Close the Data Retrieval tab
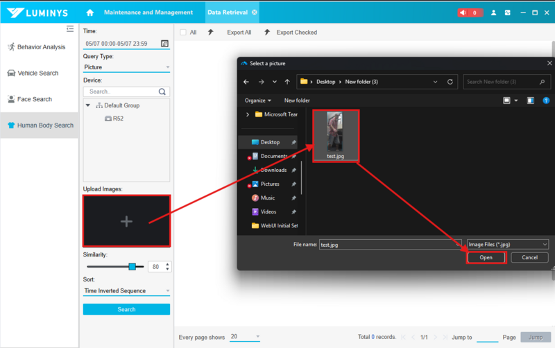 coord(254,12)
